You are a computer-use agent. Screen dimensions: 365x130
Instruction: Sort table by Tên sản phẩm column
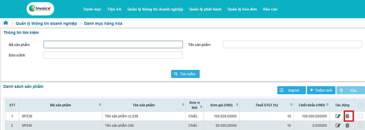(x=183, y=105)
